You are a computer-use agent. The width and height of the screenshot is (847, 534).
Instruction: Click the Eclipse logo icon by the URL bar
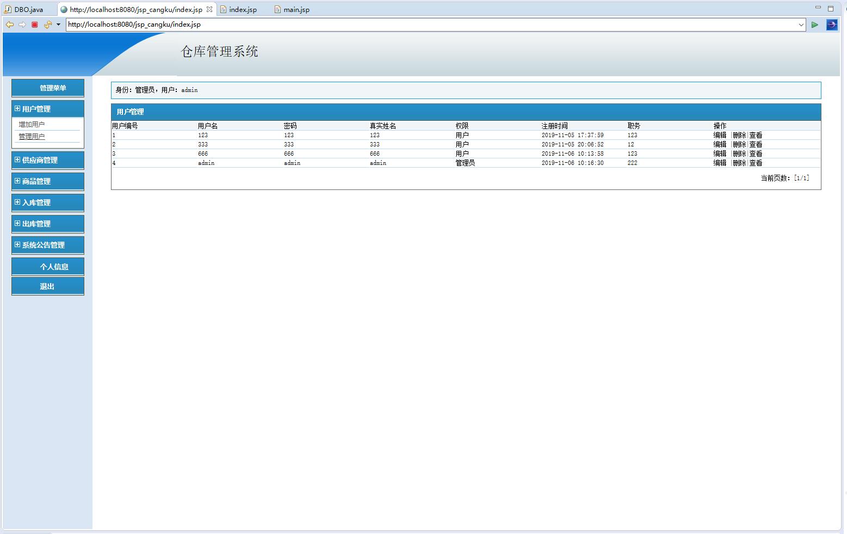(832, 24)
